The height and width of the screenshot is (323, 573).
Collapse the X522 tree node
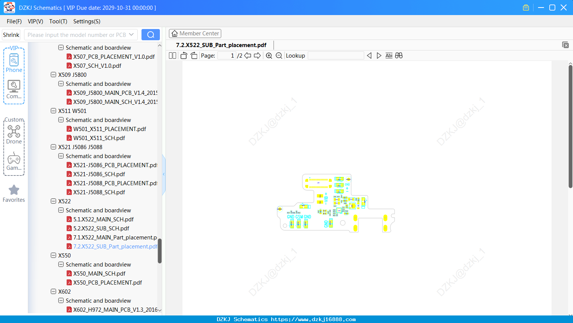click(x=53, y=201)
